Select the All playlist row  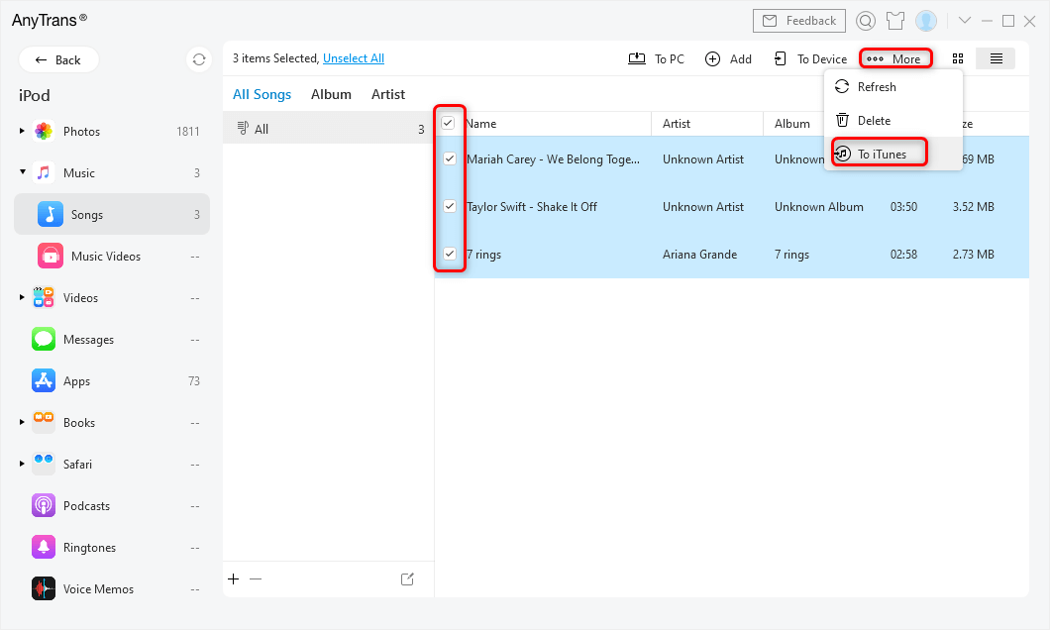pyautogui.click(x=328, y=129)
